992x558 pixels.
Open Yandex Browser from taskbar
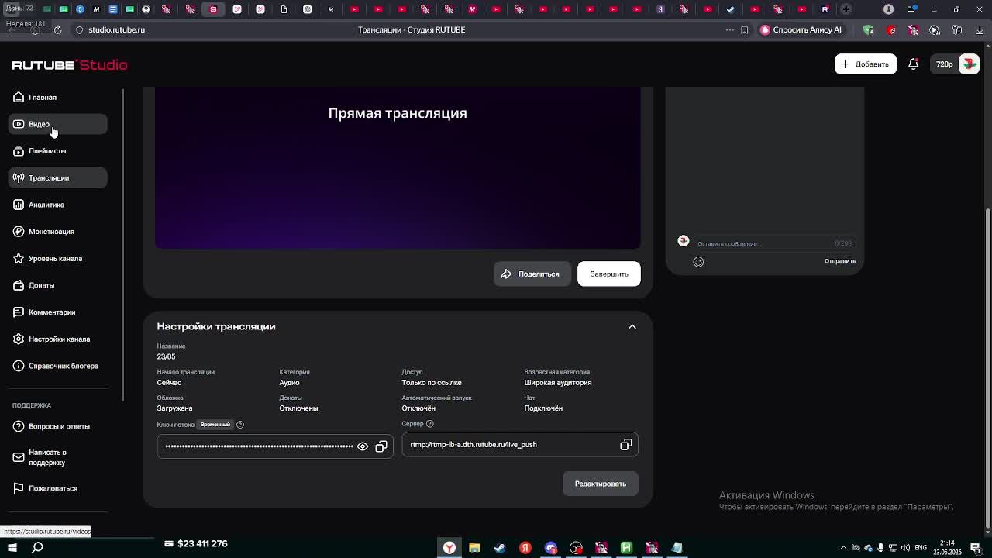(449, 547)
